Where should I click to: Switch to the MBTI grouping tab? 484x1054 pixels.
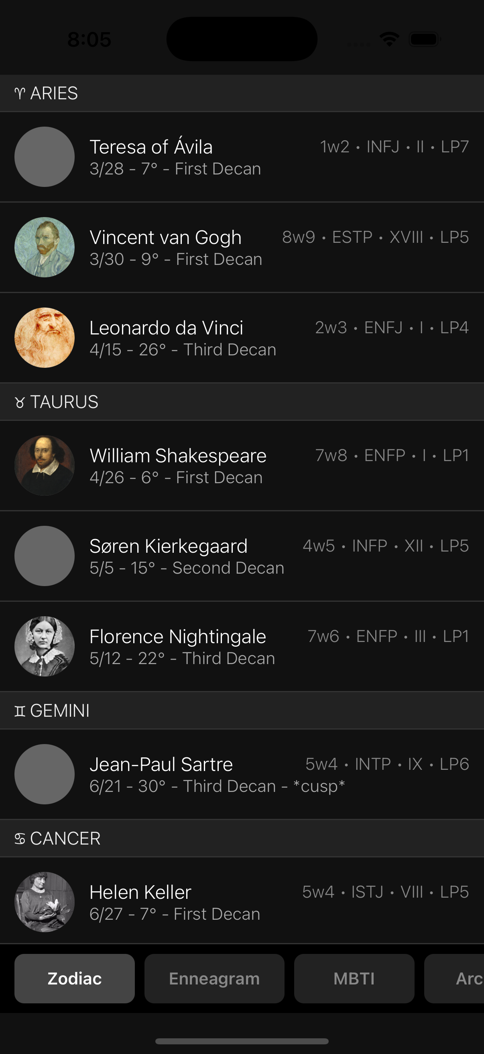click(x=354, y=978)
